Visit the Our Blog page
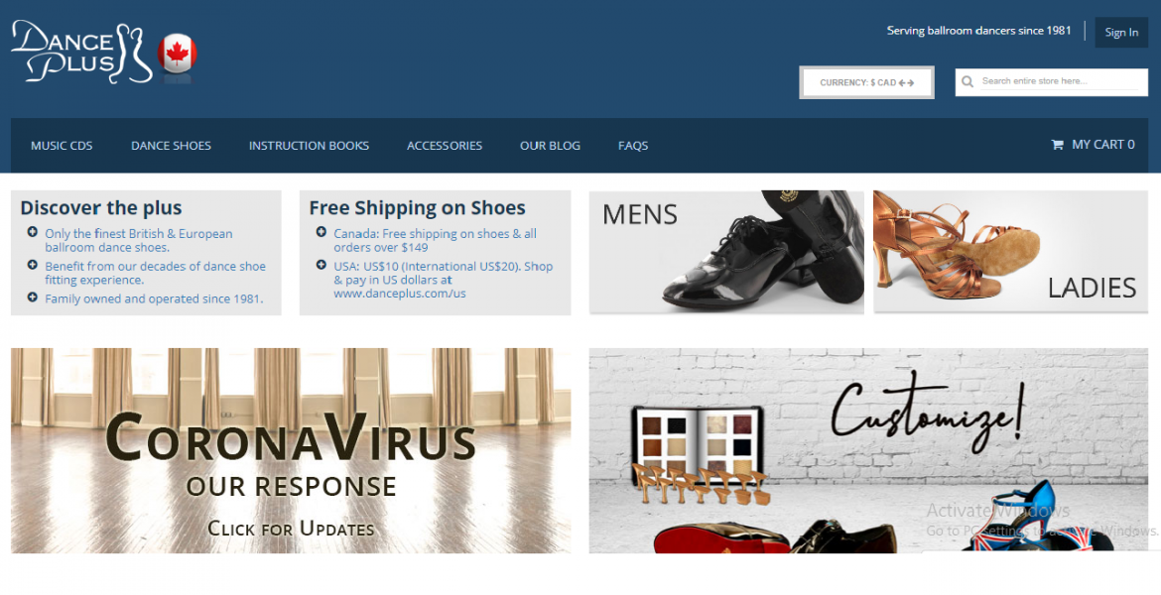1161x595 pixels. [x=550, y=146]
